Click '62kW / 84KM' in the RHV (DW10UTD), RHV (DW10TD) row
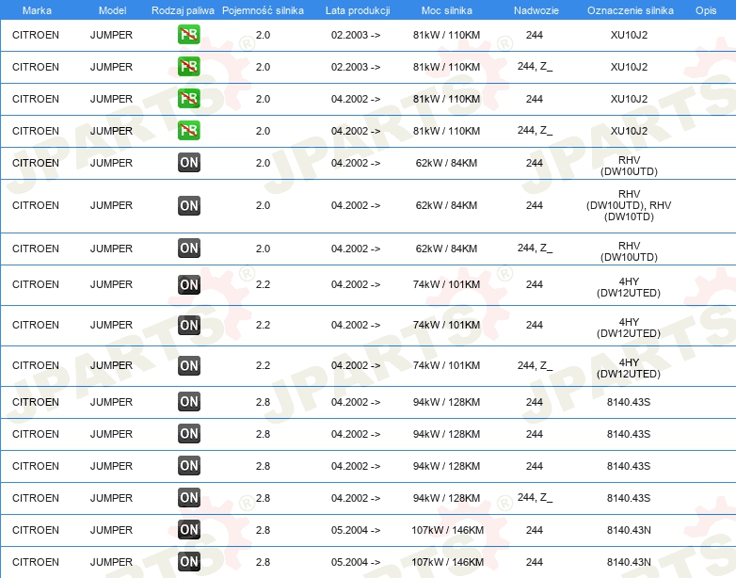 click(446, 205)
